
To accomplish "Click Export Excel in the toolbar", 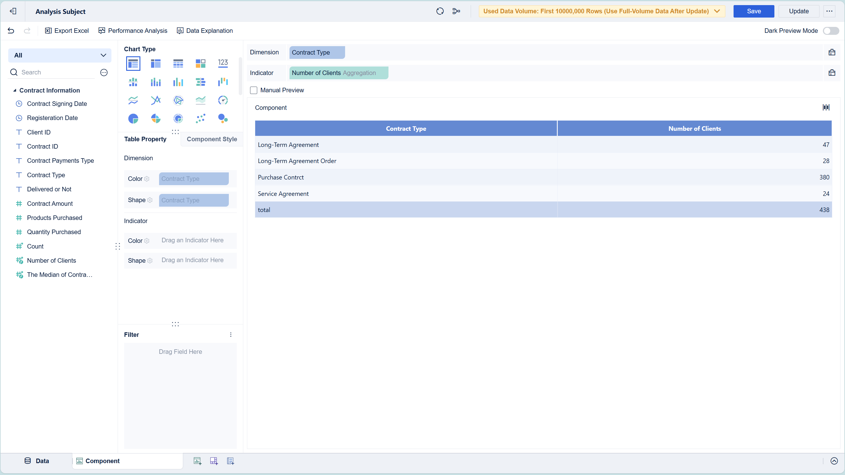I will pos(67,31).
